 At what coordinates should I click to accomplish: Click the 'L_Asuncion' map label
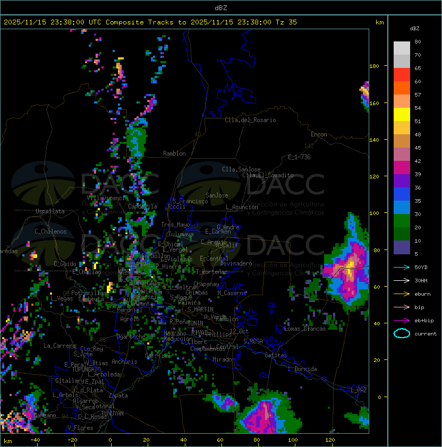coord(242,207)
